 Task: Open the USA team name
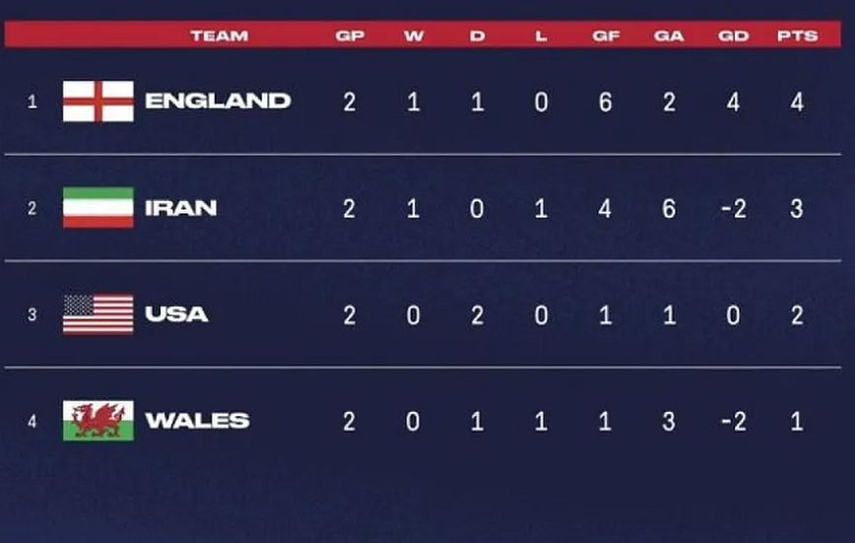tap(176, 314)
